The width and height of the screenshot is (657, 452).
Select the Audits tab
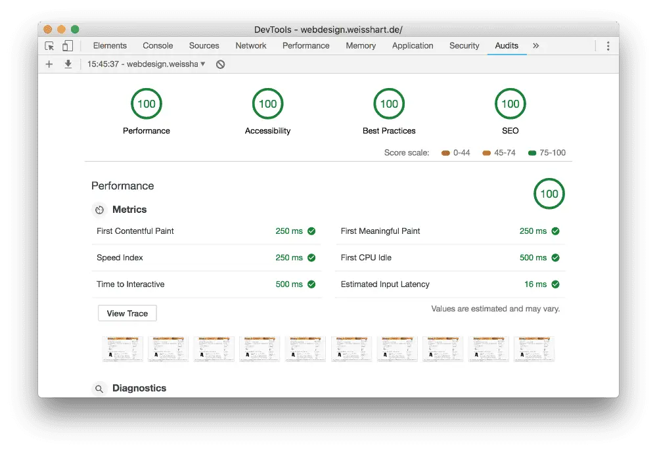coord(507,46)
